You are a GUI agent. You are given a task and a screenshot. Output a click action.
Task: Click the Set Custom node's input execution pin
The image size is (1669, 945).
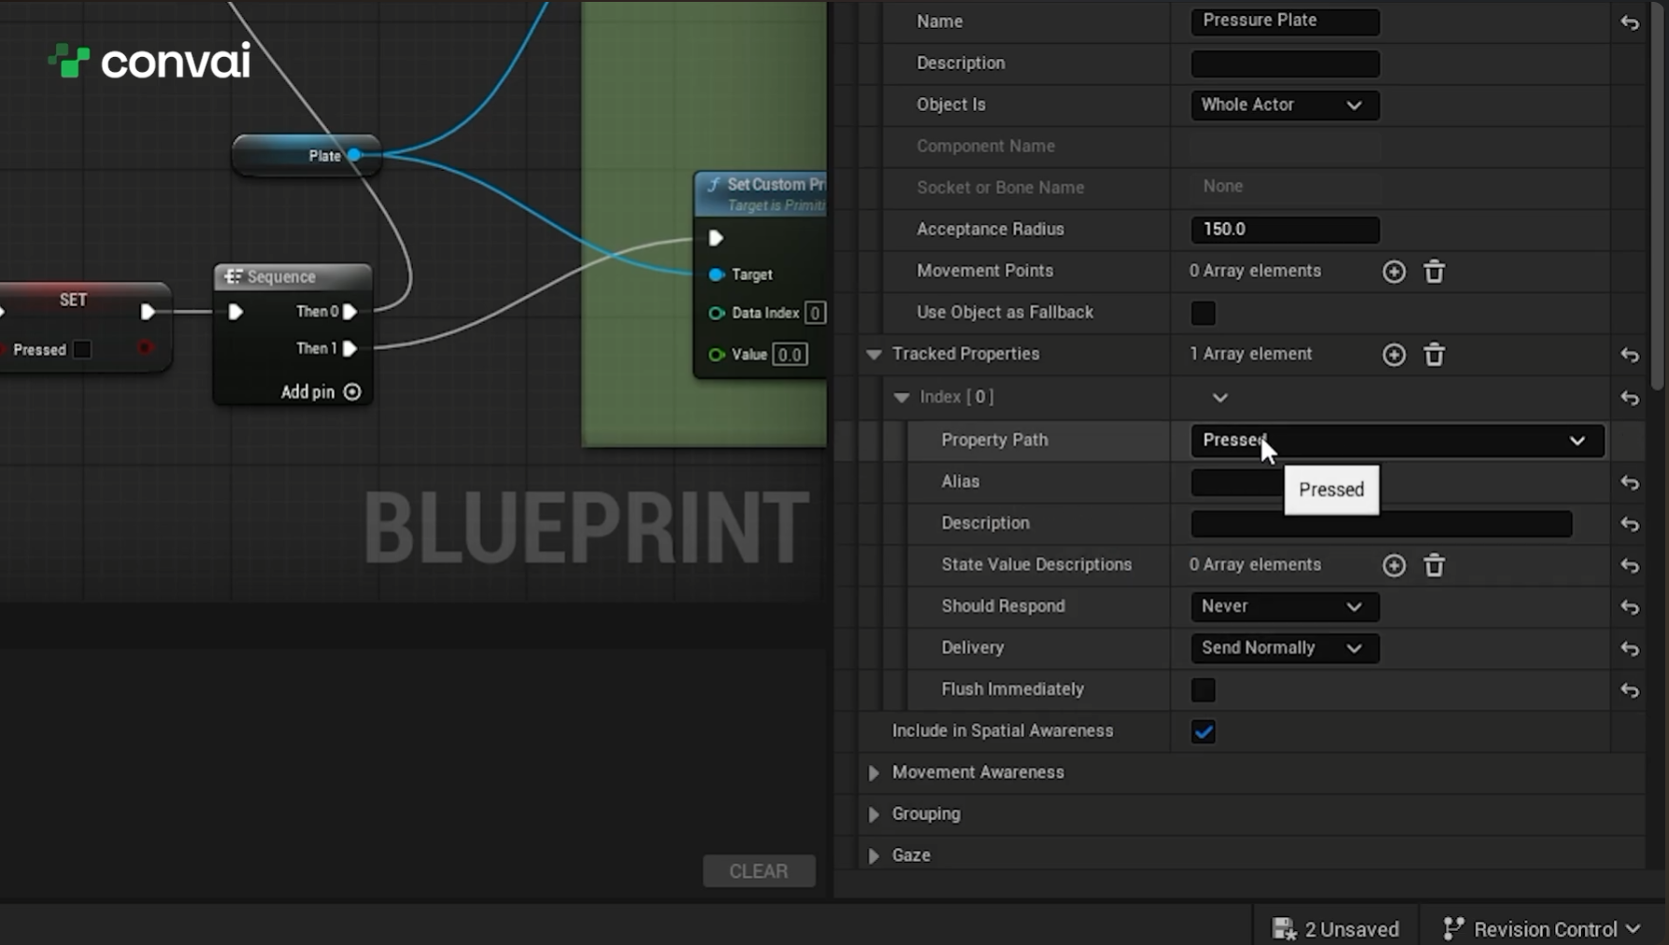point(716,238)
